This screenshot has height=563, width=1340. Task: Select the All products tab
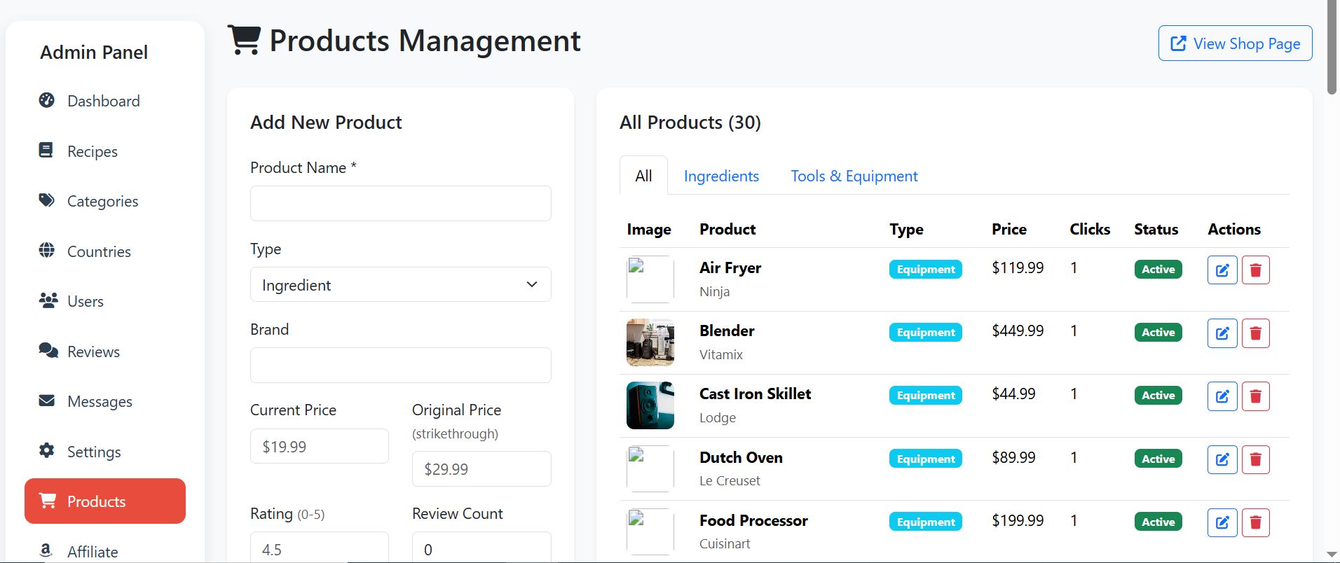point(643,176)
